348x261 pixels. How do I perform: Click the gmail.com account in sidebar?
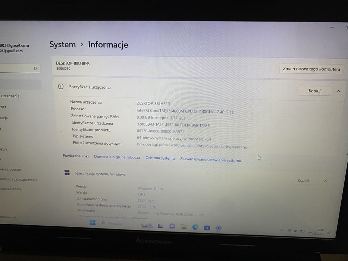15,48
